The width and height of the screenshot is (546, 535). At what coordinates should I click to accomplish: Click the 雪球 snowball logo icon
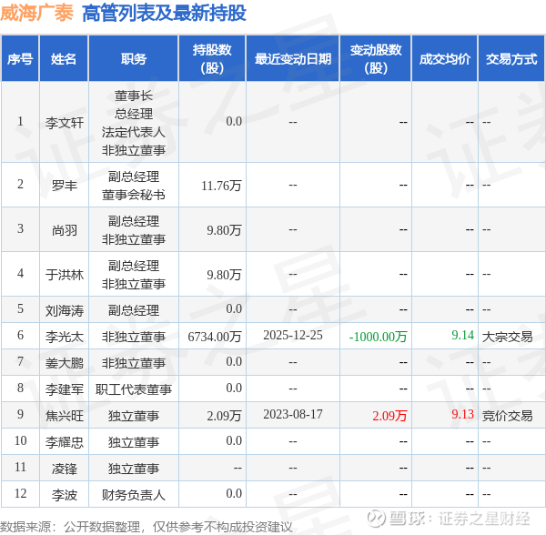coord(376,519)
